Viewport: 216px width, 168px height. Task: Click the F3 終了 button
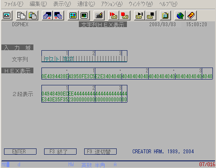pyautogui.click(x=60, y=152)
